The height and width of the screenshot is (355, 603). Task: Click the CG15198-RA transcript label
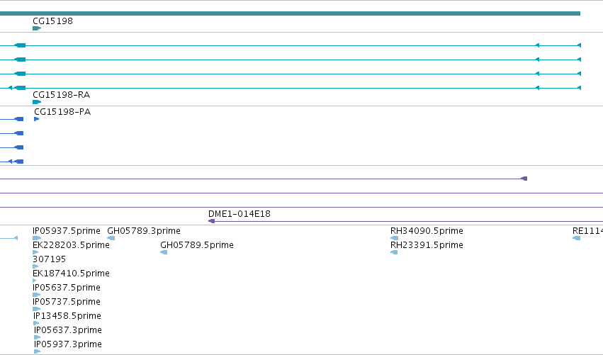(x=61, y=95)
